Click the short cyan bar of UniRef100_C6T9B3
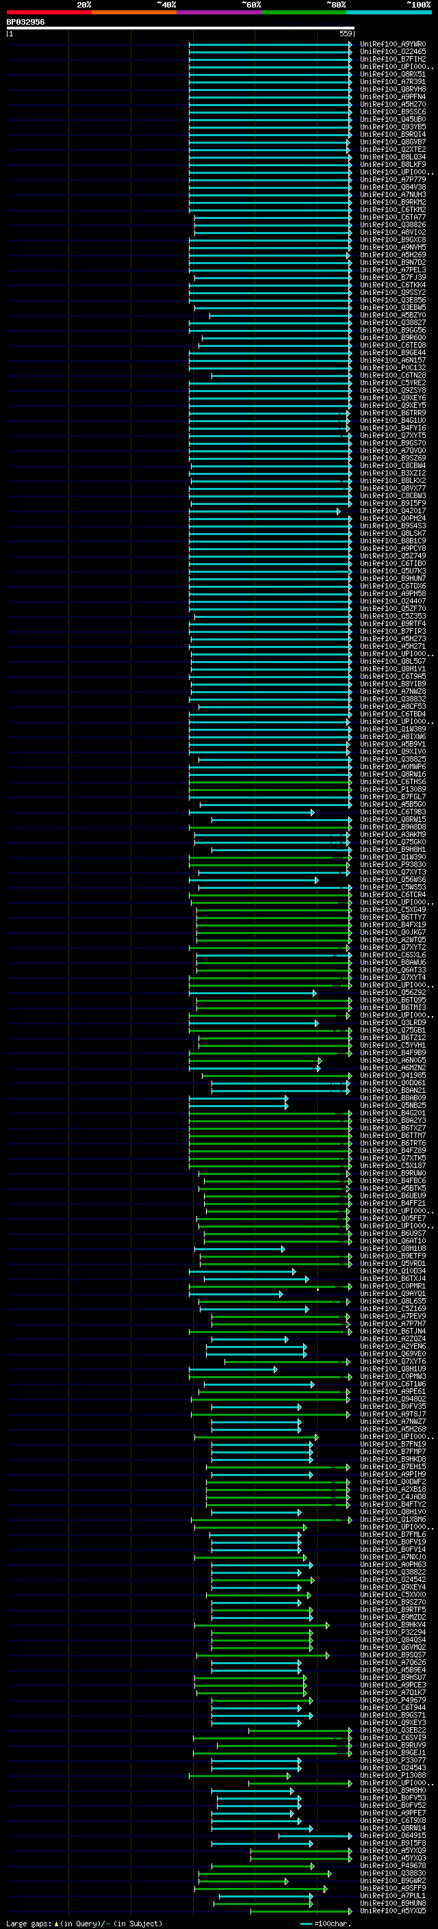438x1929 pixels. [x=252, y=812]
